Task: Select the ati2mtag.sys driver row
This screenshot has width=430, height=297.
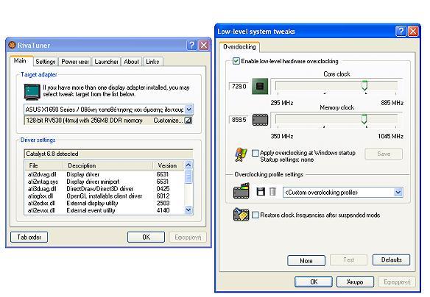Action: click(105, 182)
